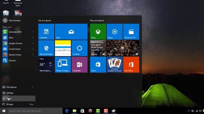204x114 pixels.
Task: Select the This PC desktop icon
Action: point(6,2)
